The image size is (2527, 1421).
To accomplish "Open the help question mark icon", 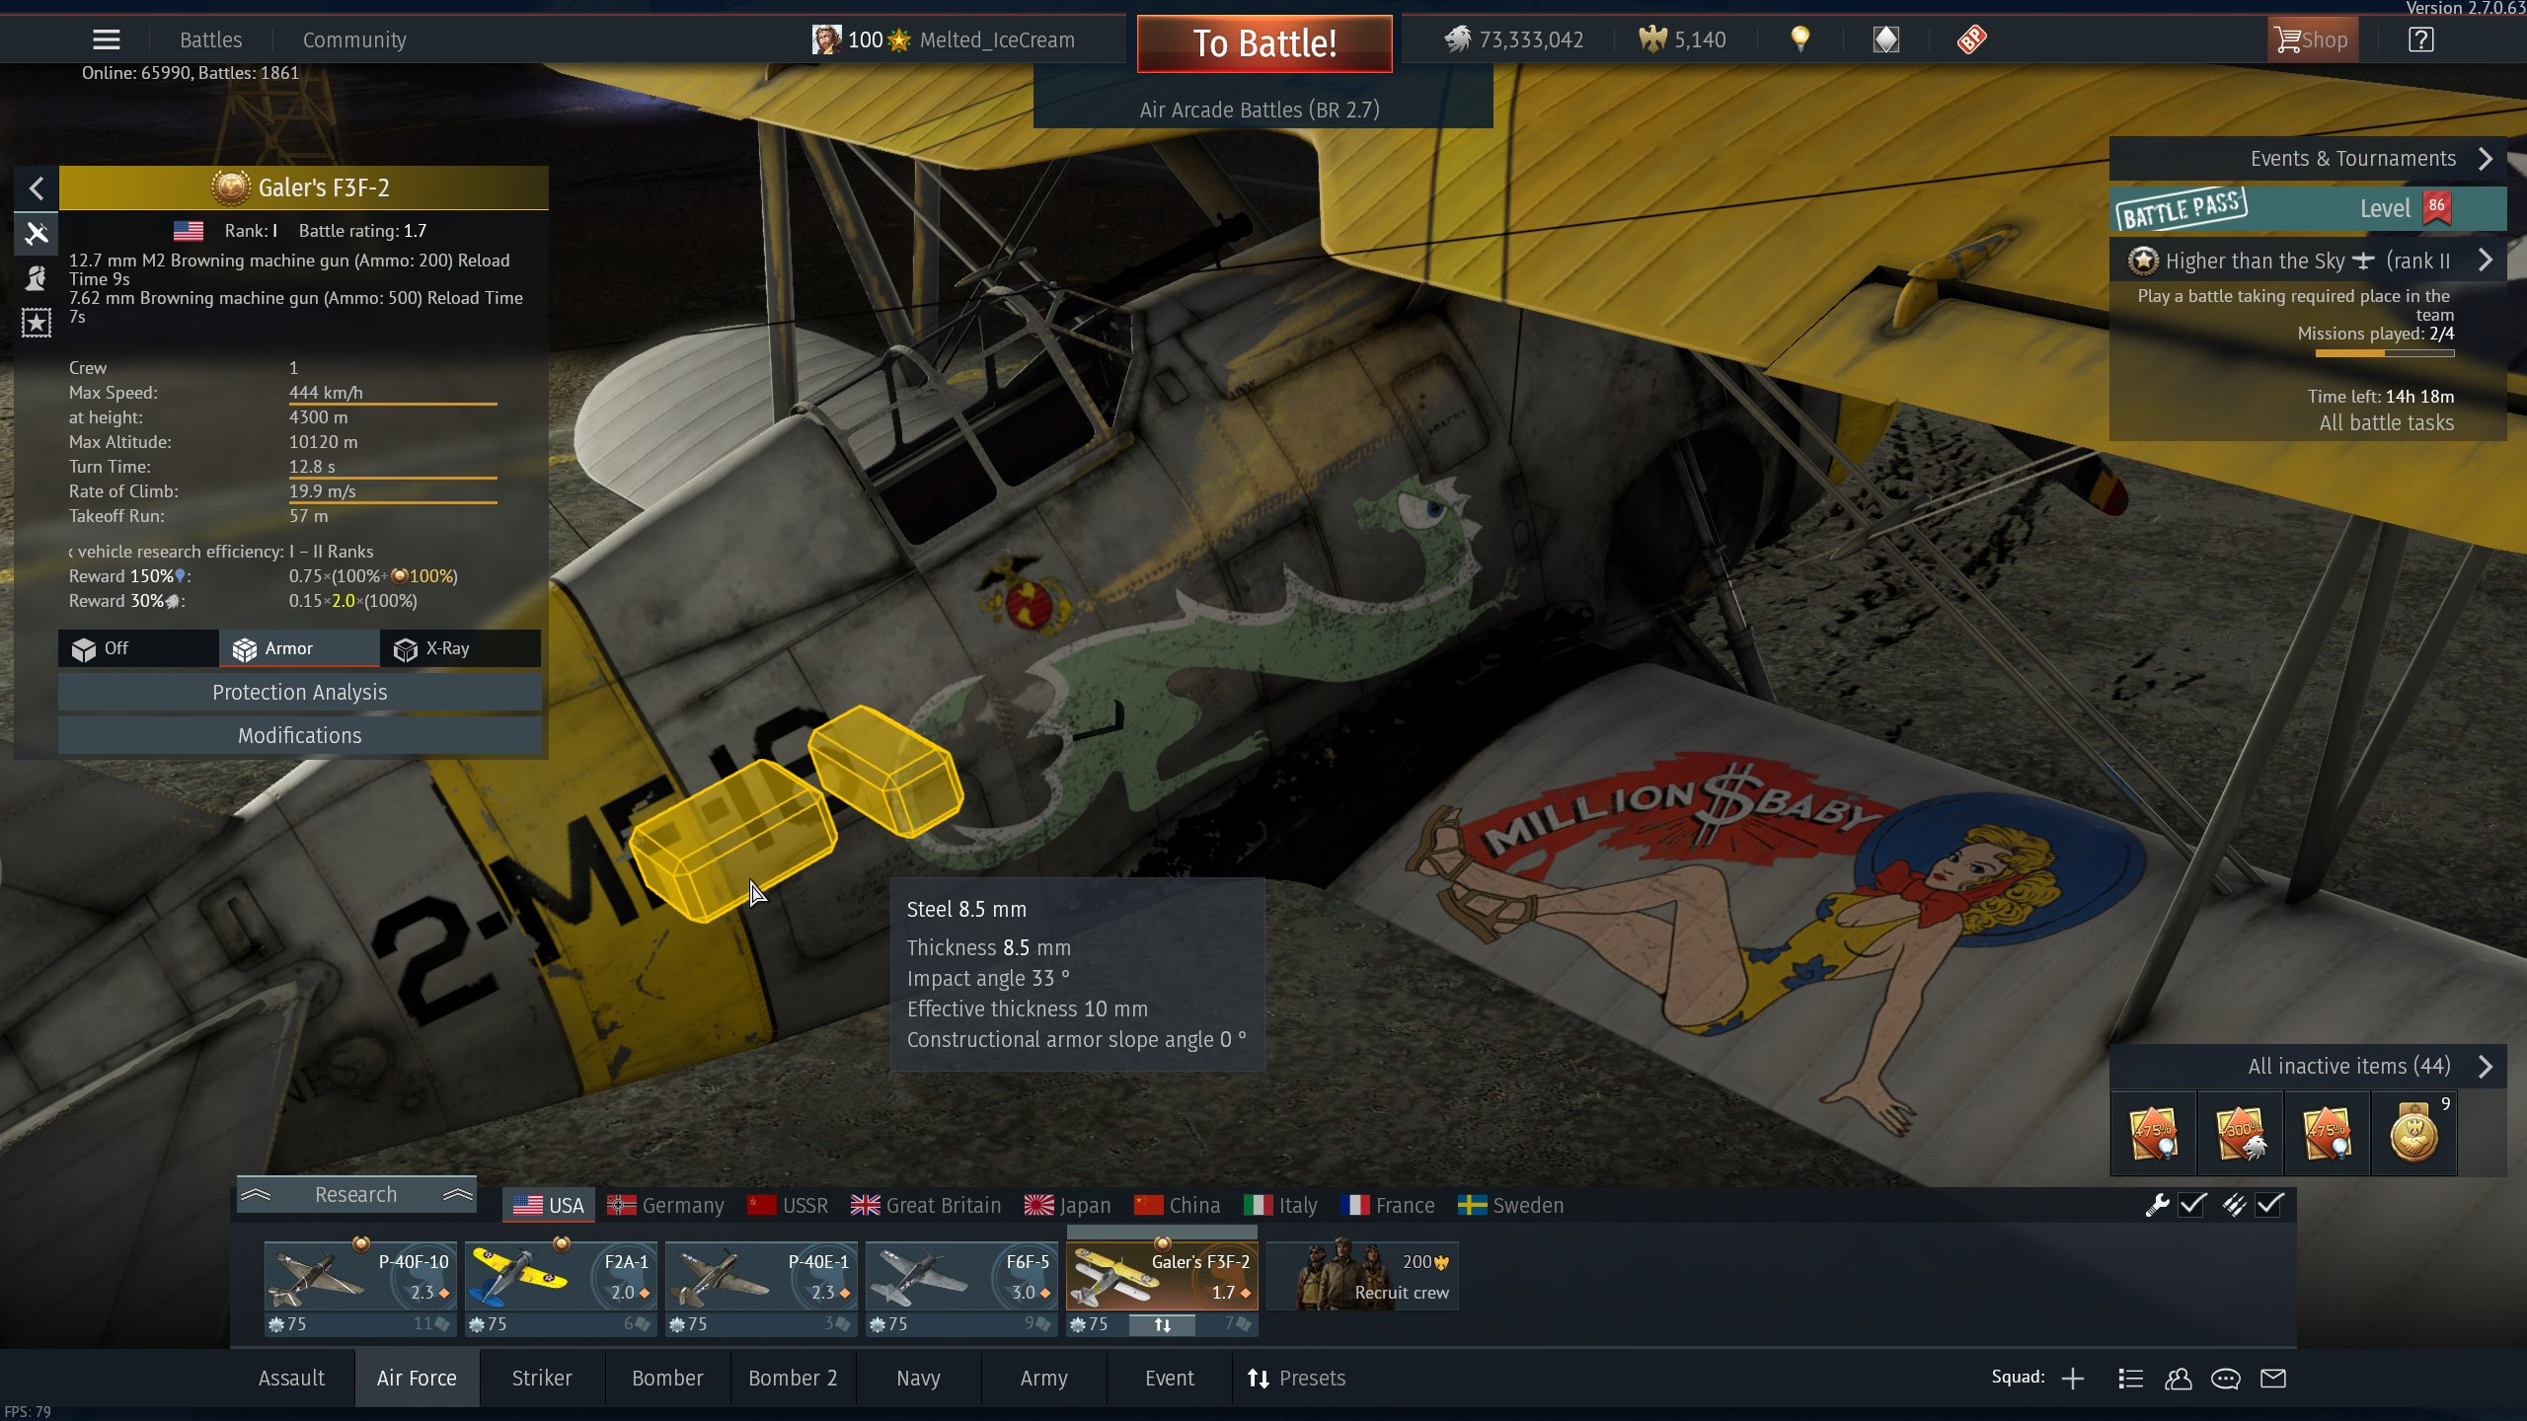I will click(2420, 39).
